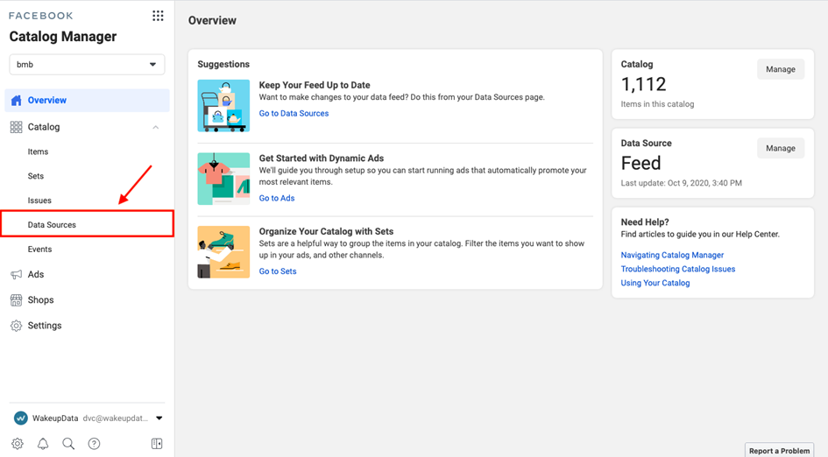Viewport: 828px width, 457px height.
Task: Click the Last update Oct 9, 2020 text
Action: (681, 183)
